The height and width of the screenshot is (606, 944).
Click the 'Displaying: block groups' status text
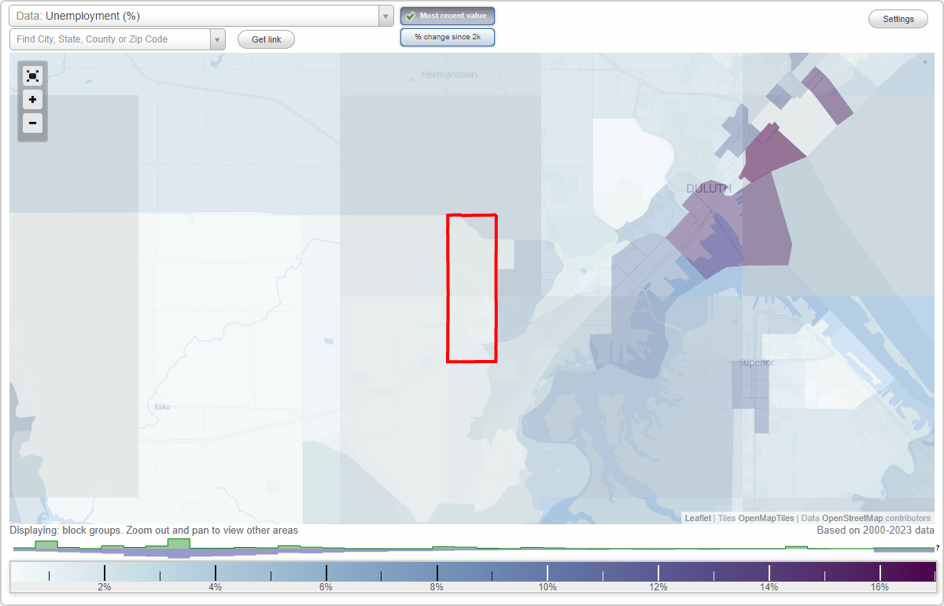click(x=154, y=531)
